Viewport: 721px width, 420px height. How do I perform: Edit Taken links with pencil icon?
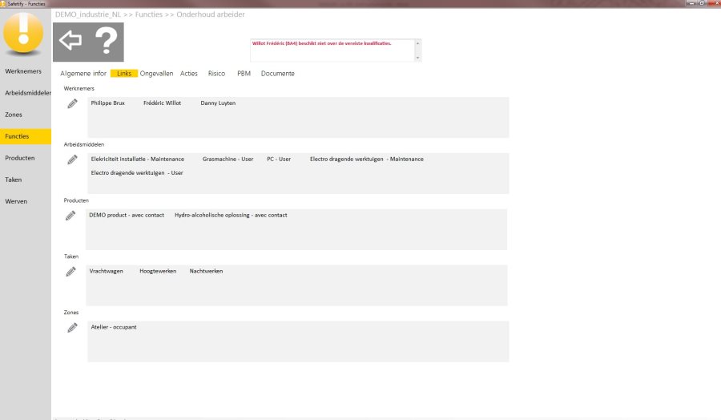coord(70,272)
